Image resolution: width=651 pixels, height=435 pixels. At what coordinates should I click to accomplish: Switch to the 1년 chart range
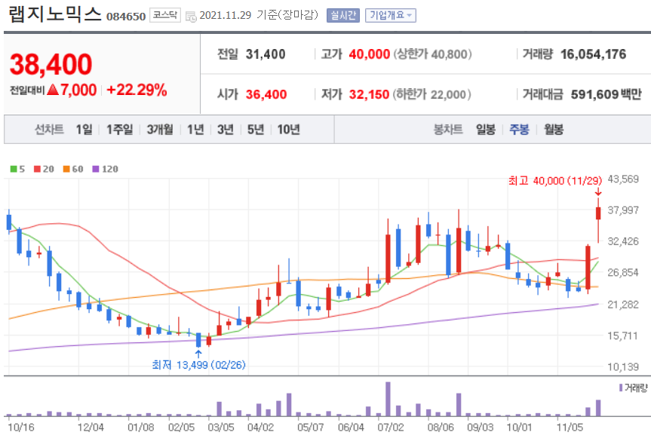(x=195, y=130)
